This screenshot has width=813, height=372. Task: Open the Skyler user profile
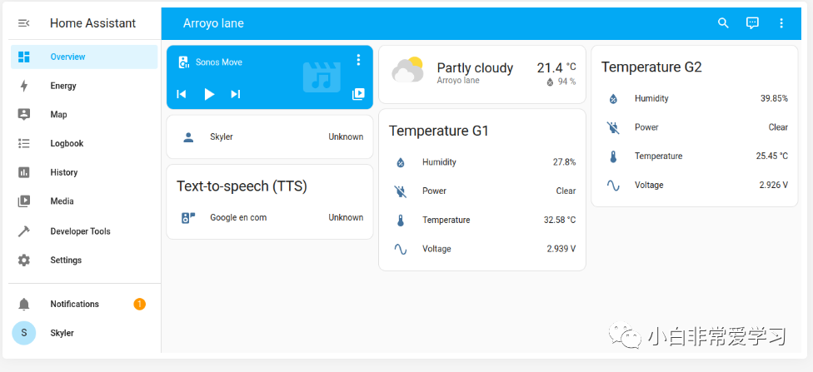point(84,333)
